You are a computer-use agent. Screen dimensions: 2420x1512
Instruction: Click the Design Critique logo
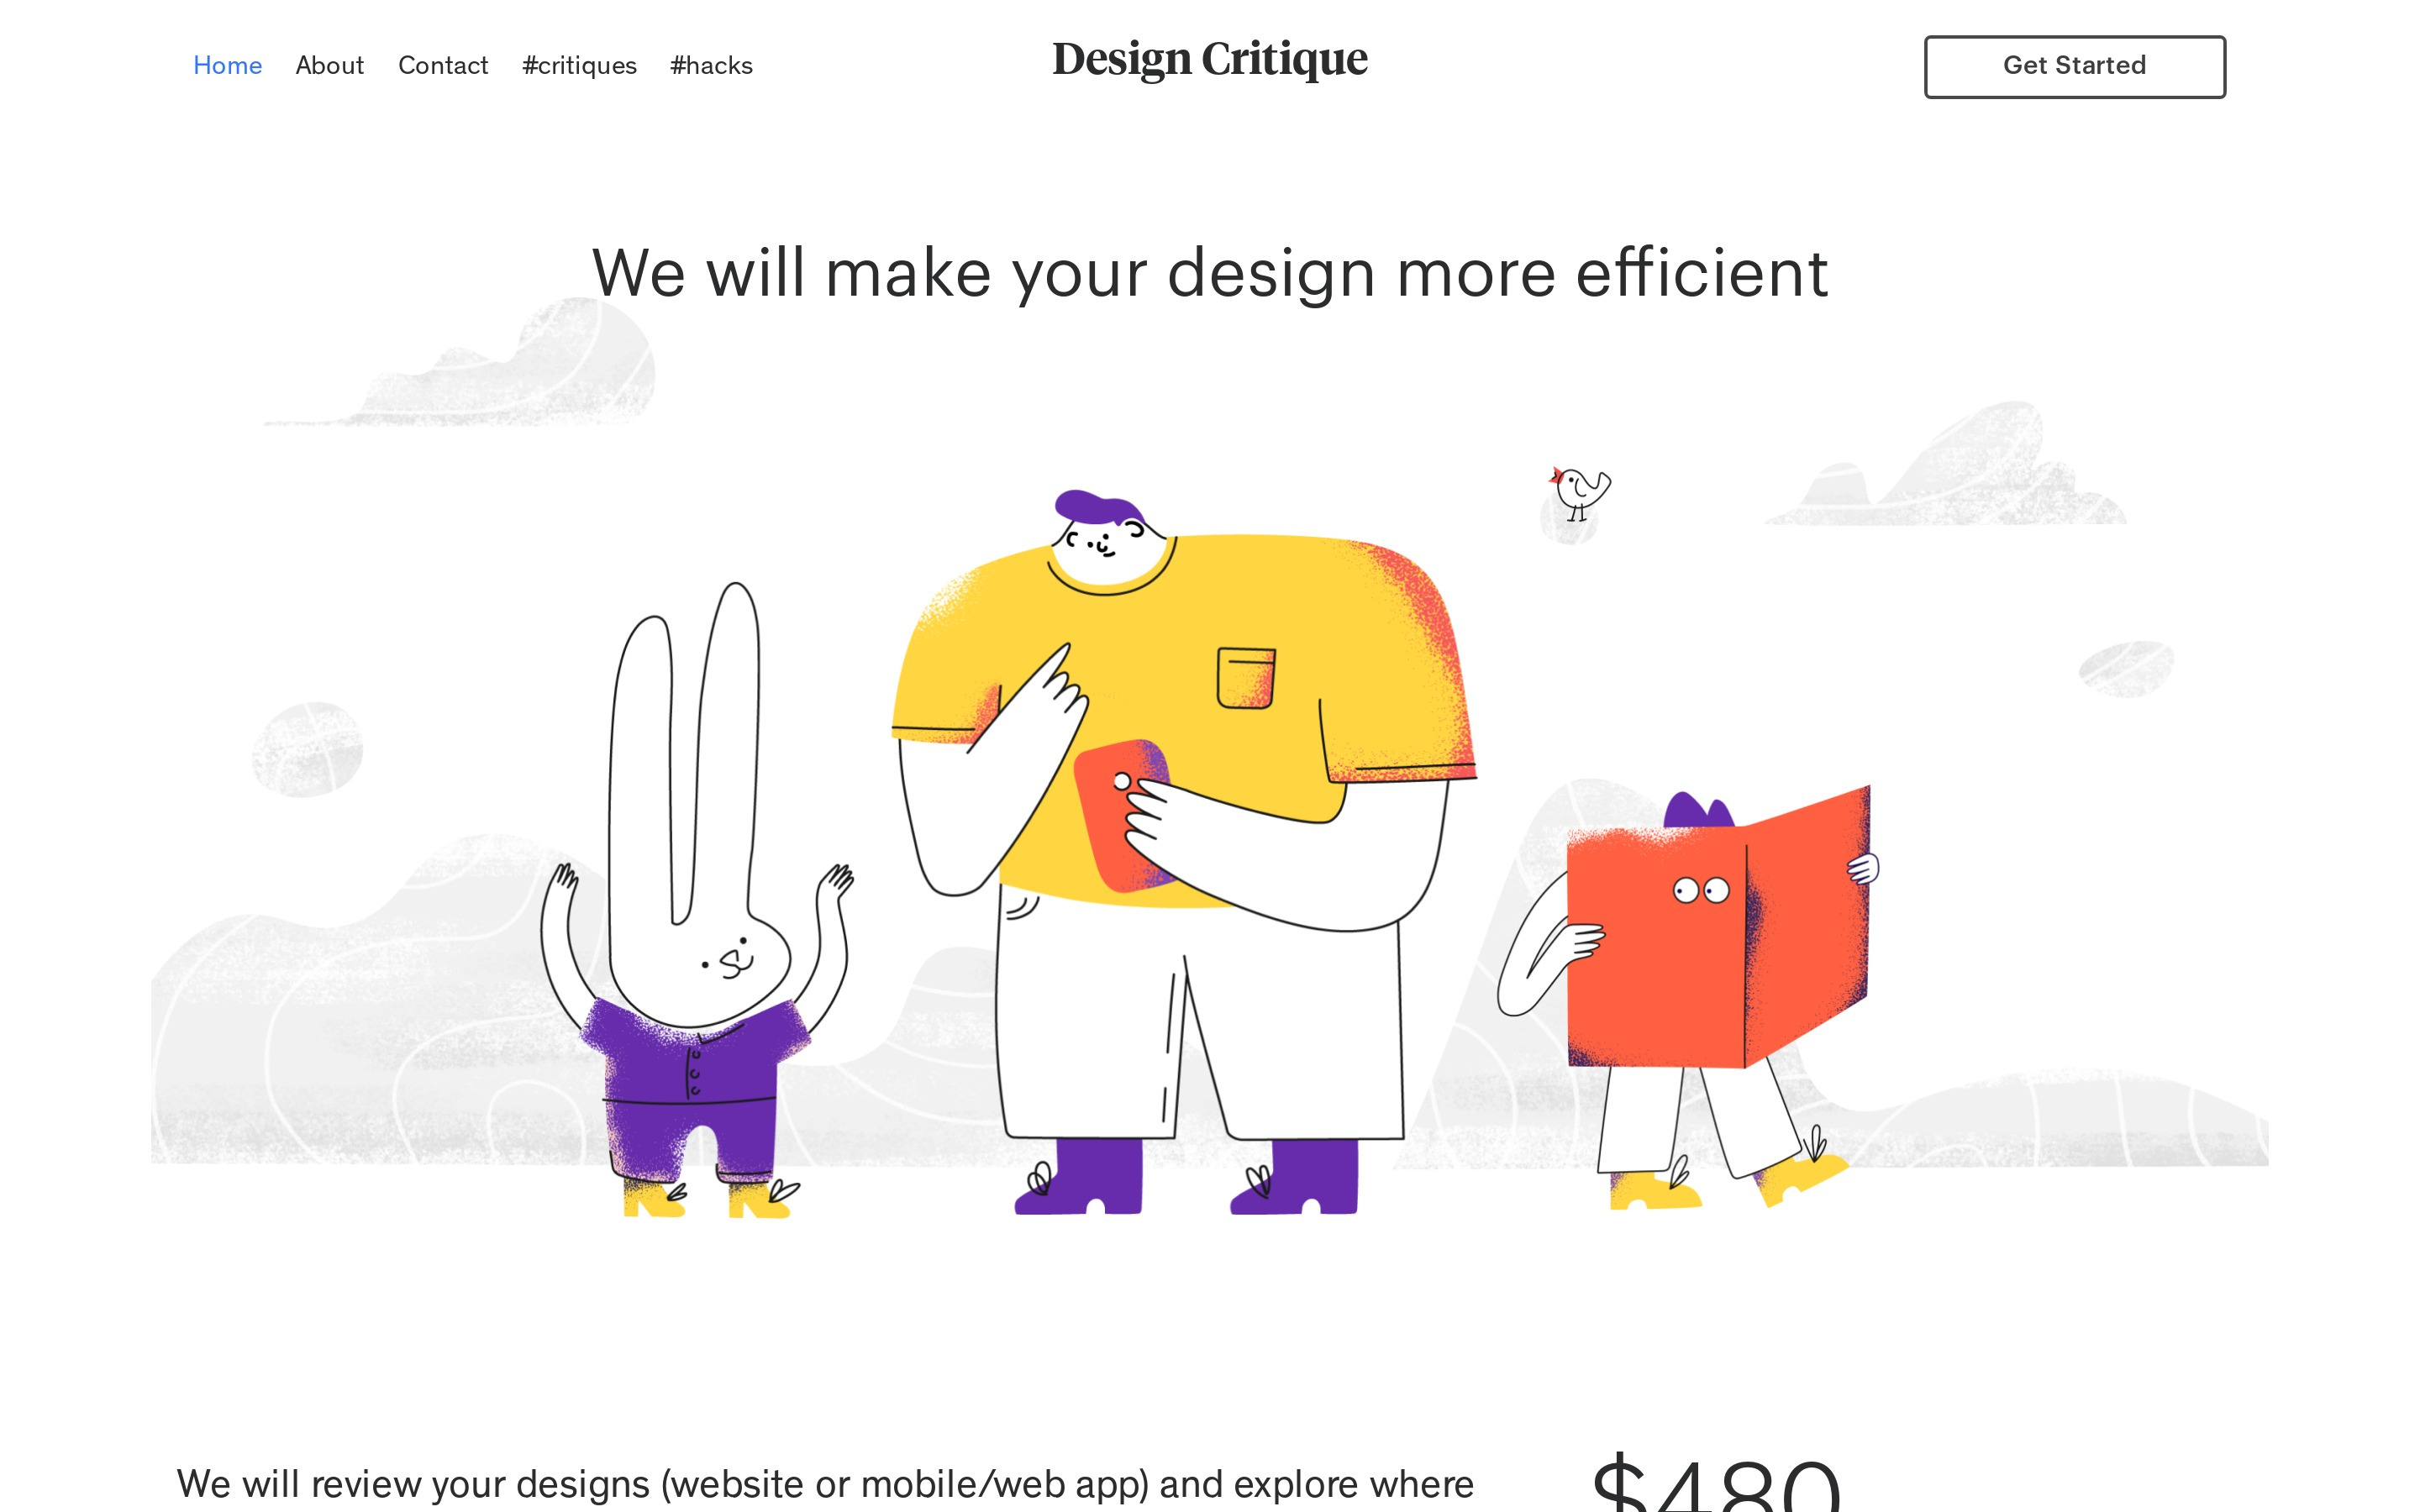[1210, 60]
